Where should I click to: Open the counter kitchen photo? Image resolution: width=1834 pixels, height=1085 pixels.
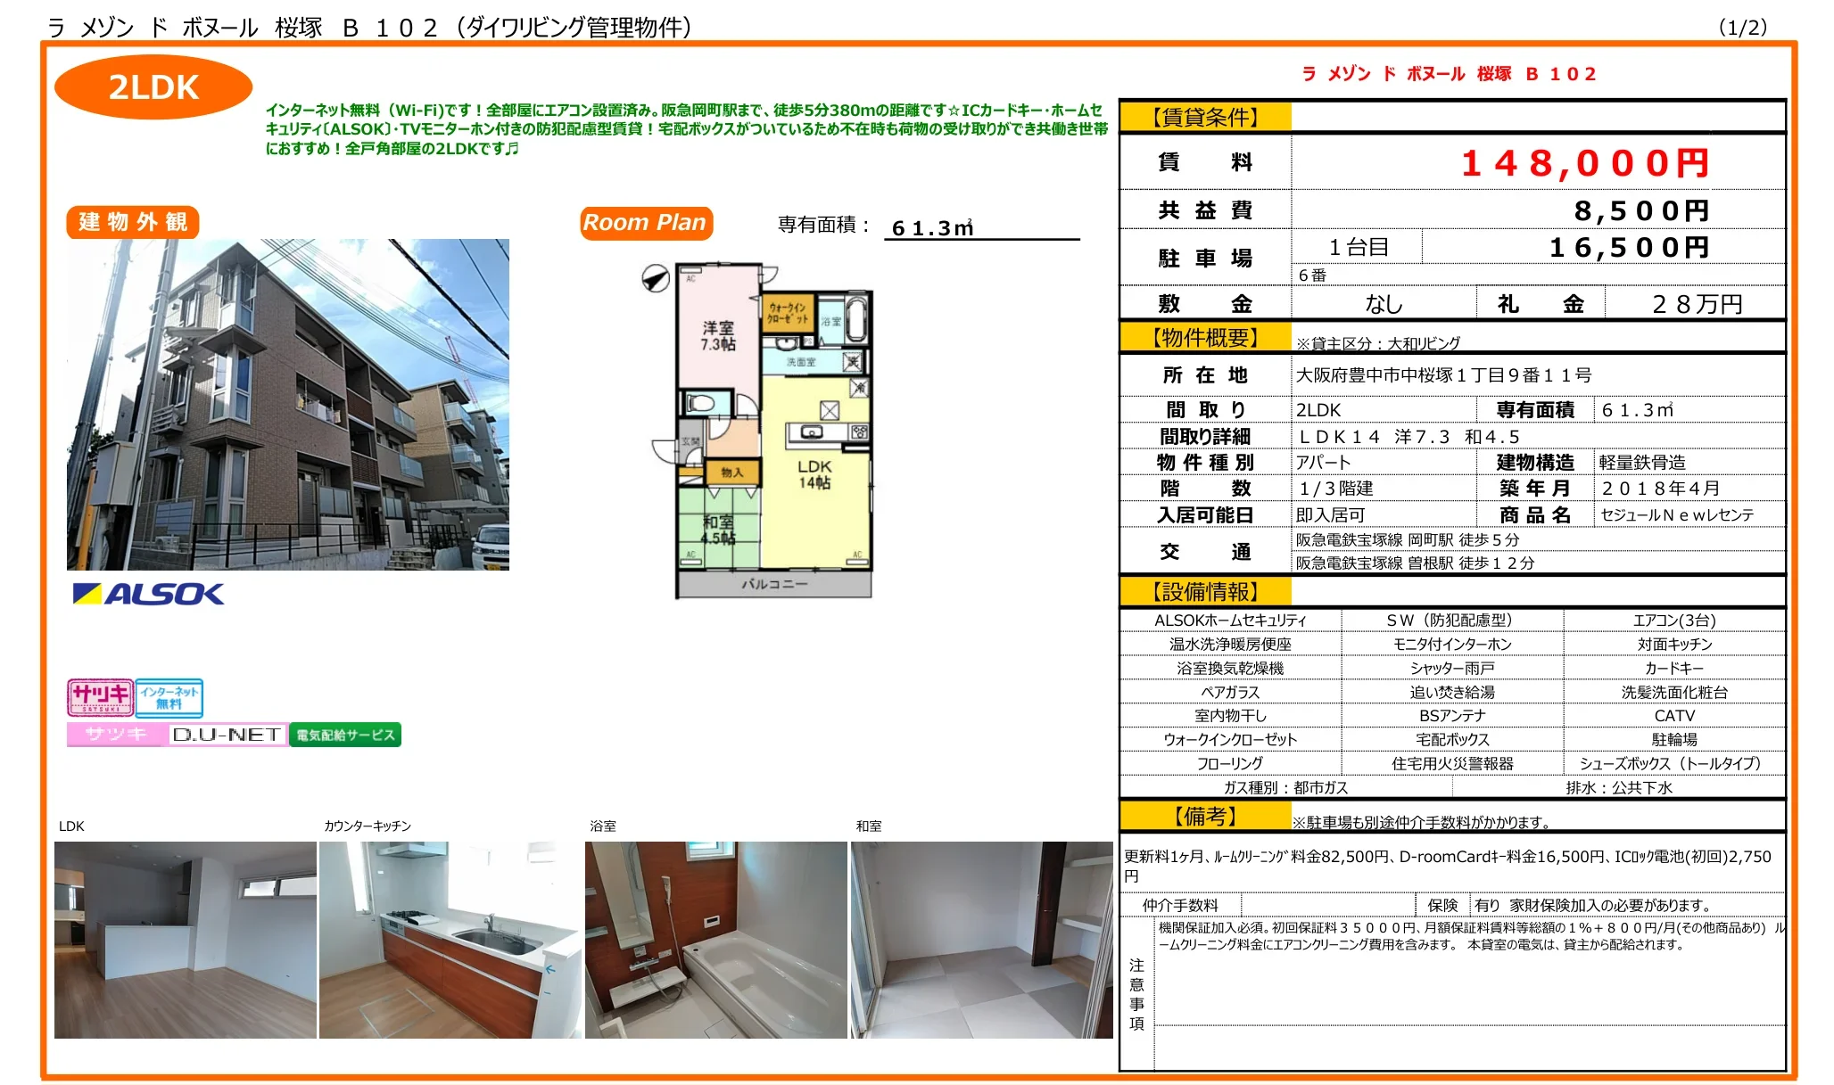tap(450, 940)
